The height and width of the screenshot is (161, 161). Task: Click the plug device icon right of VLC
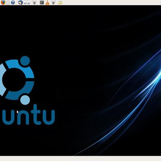53,2
